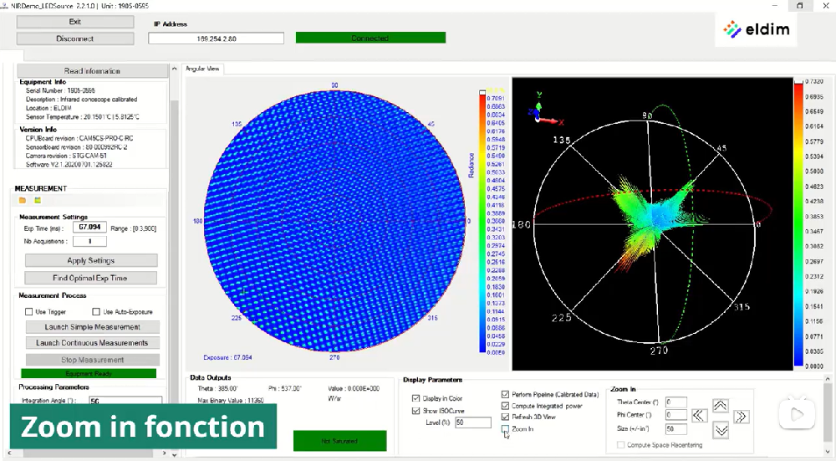The width and height of the screenshot is (836, 461).
Task: Toggle the Use Trigger checkbox
Action: pos(29,312)
